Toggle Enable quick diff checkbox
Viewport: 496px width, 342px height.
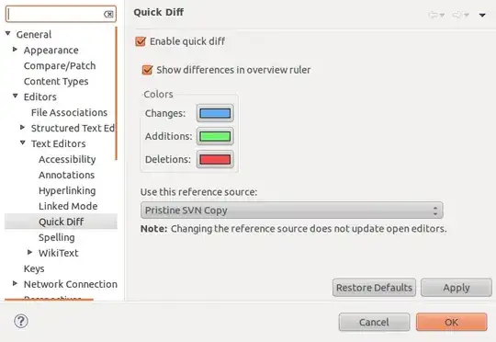141,41
